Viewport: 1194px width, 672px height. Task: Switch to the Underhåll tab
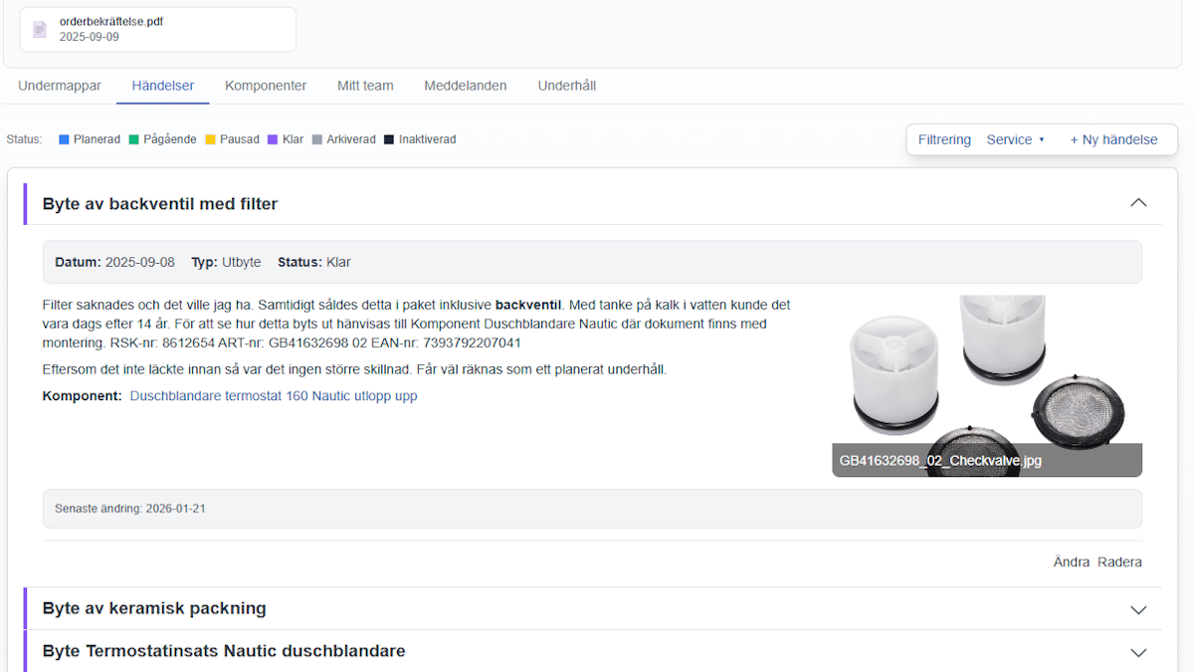pos(567,86)
